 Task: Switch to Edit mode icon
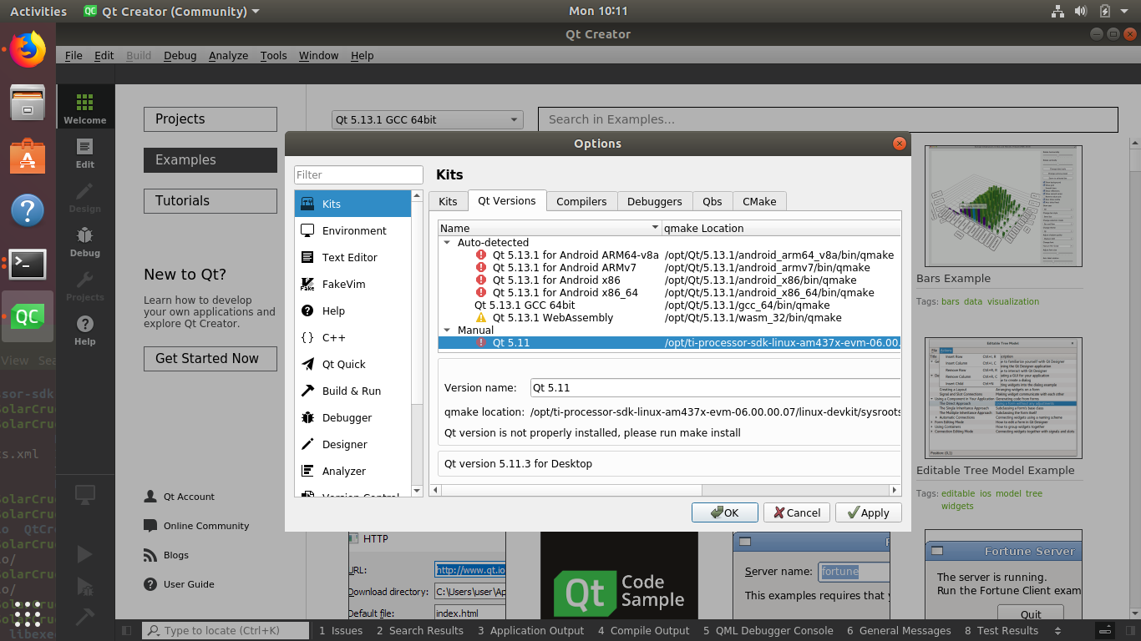85,152
